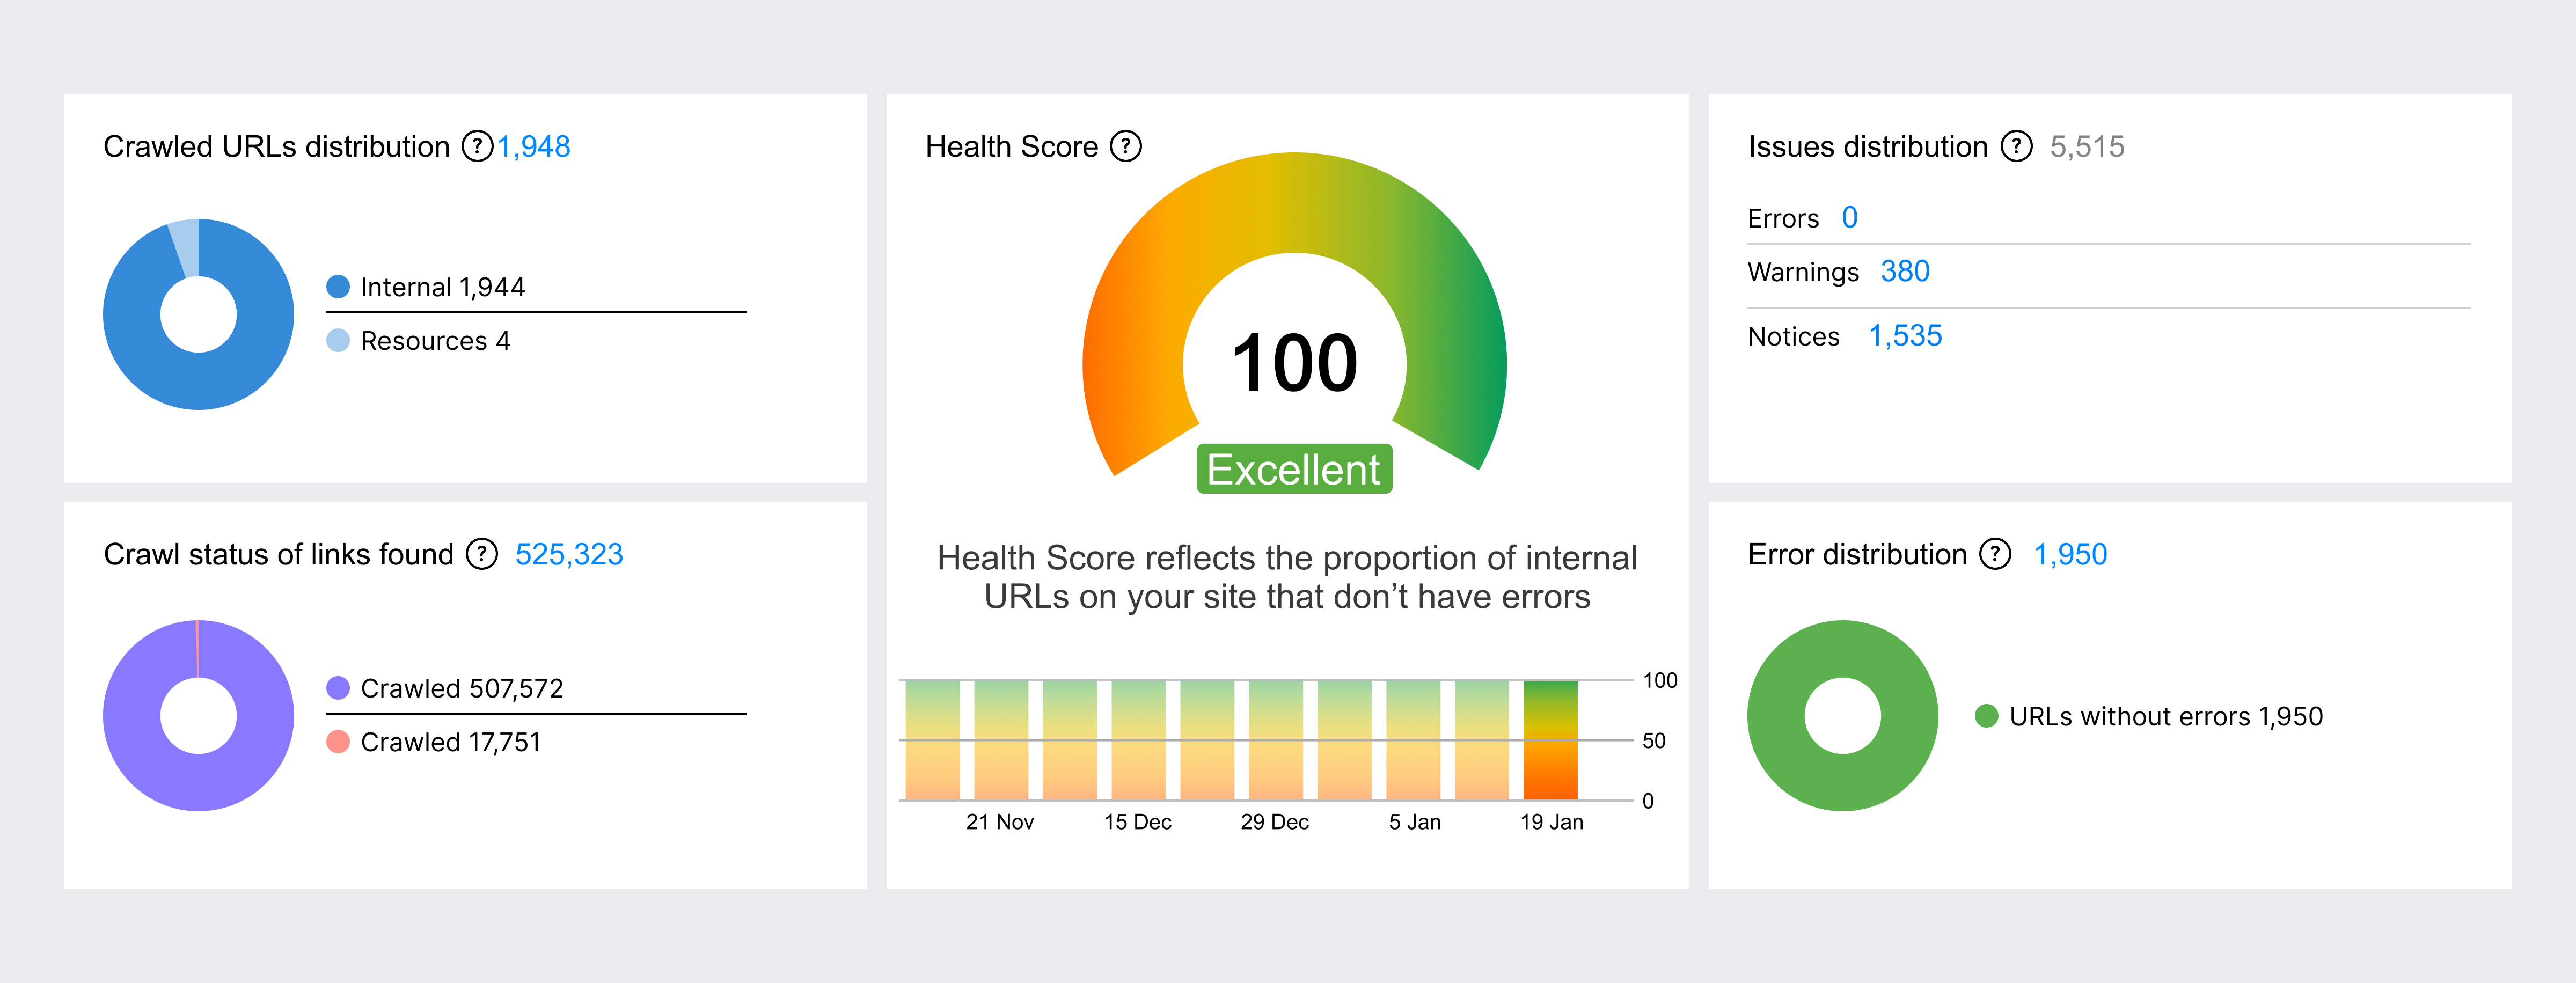The image size is (2576, 983).
Task: Select the Internal legend dot
Action: pyautogui.click(x=338, y=286)
